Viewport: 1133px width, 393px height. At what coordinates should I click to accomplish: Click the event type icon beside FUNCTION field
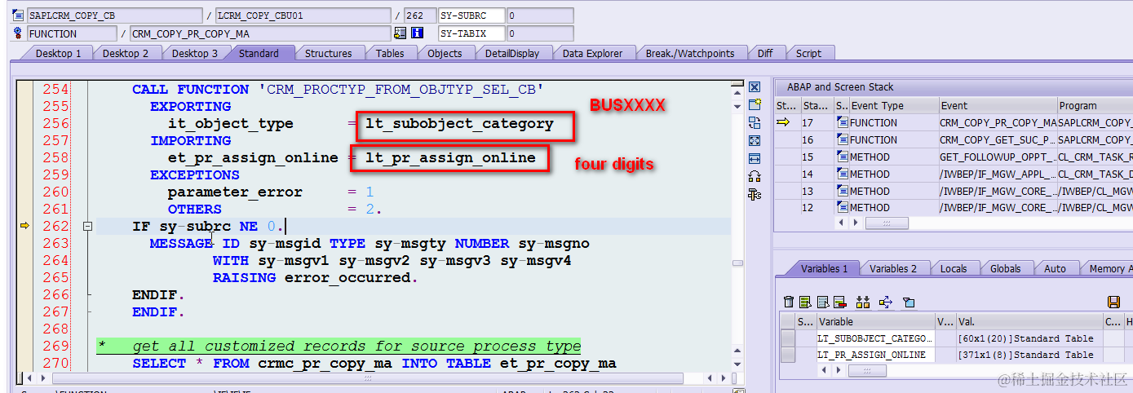click(19, 33)
